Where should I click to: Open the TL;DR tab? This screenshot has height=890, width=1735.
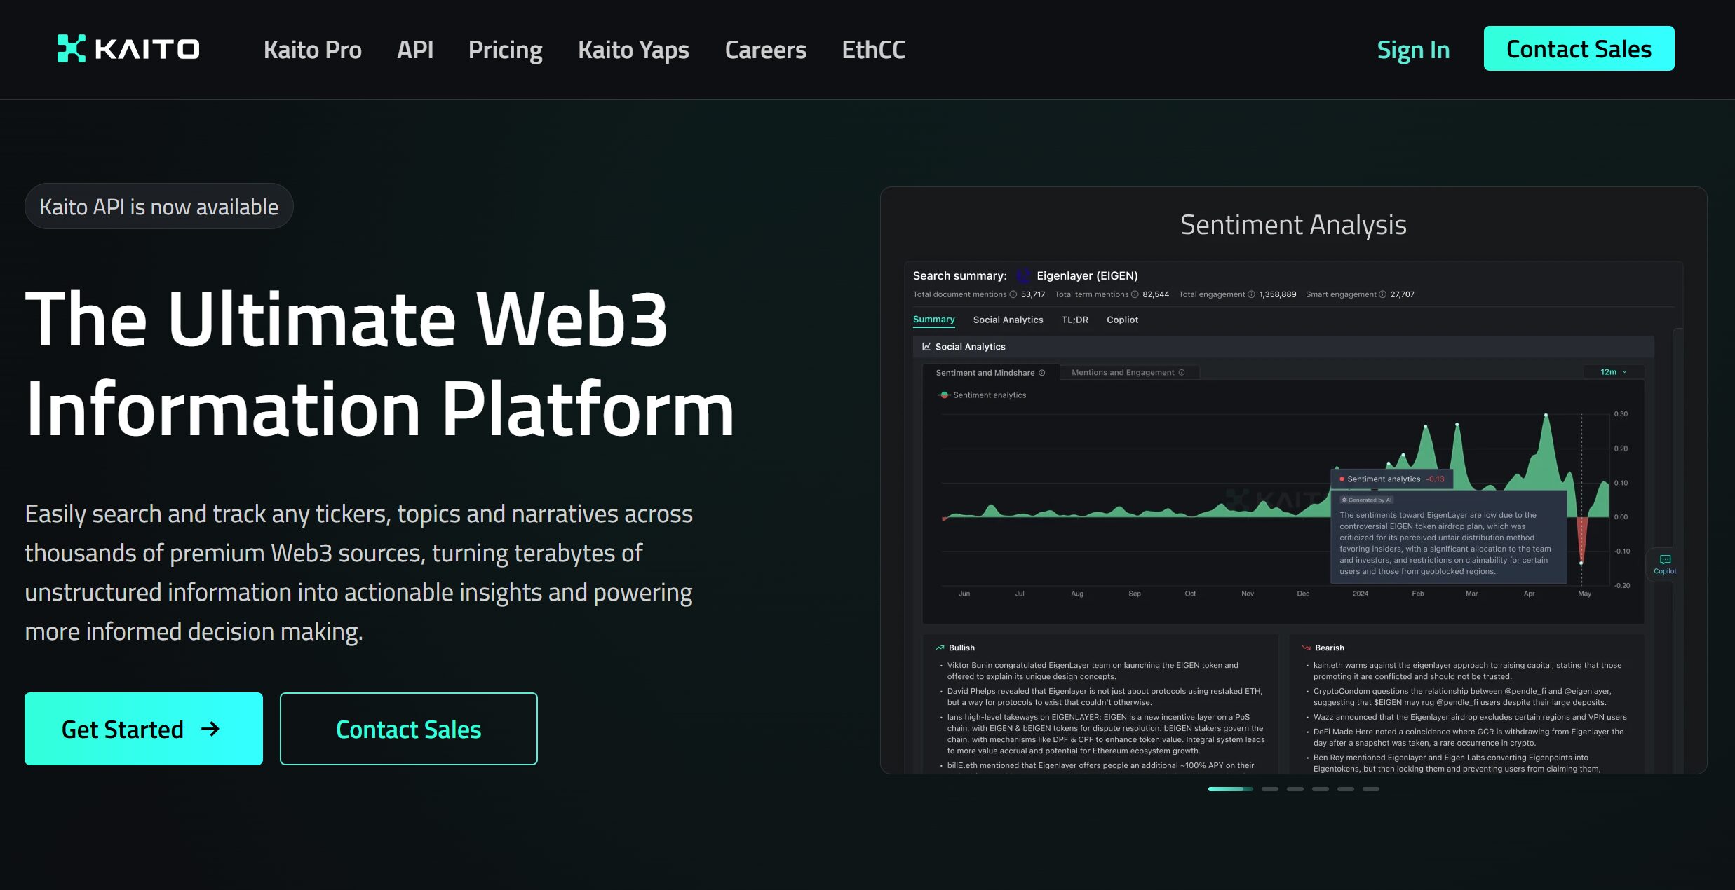[x=1074, y=320]
